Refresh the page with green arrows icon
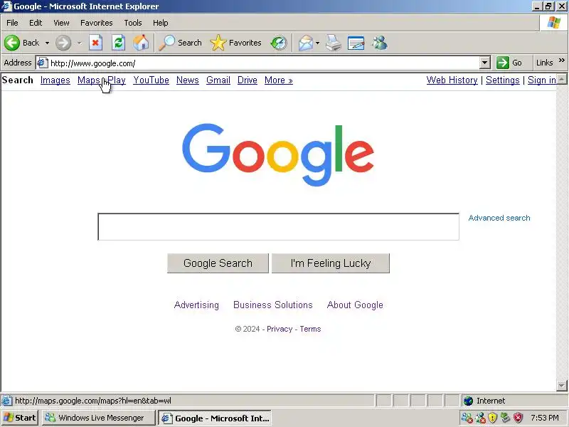The height and width of the screenshot is (427, 569). click(118, 43)
